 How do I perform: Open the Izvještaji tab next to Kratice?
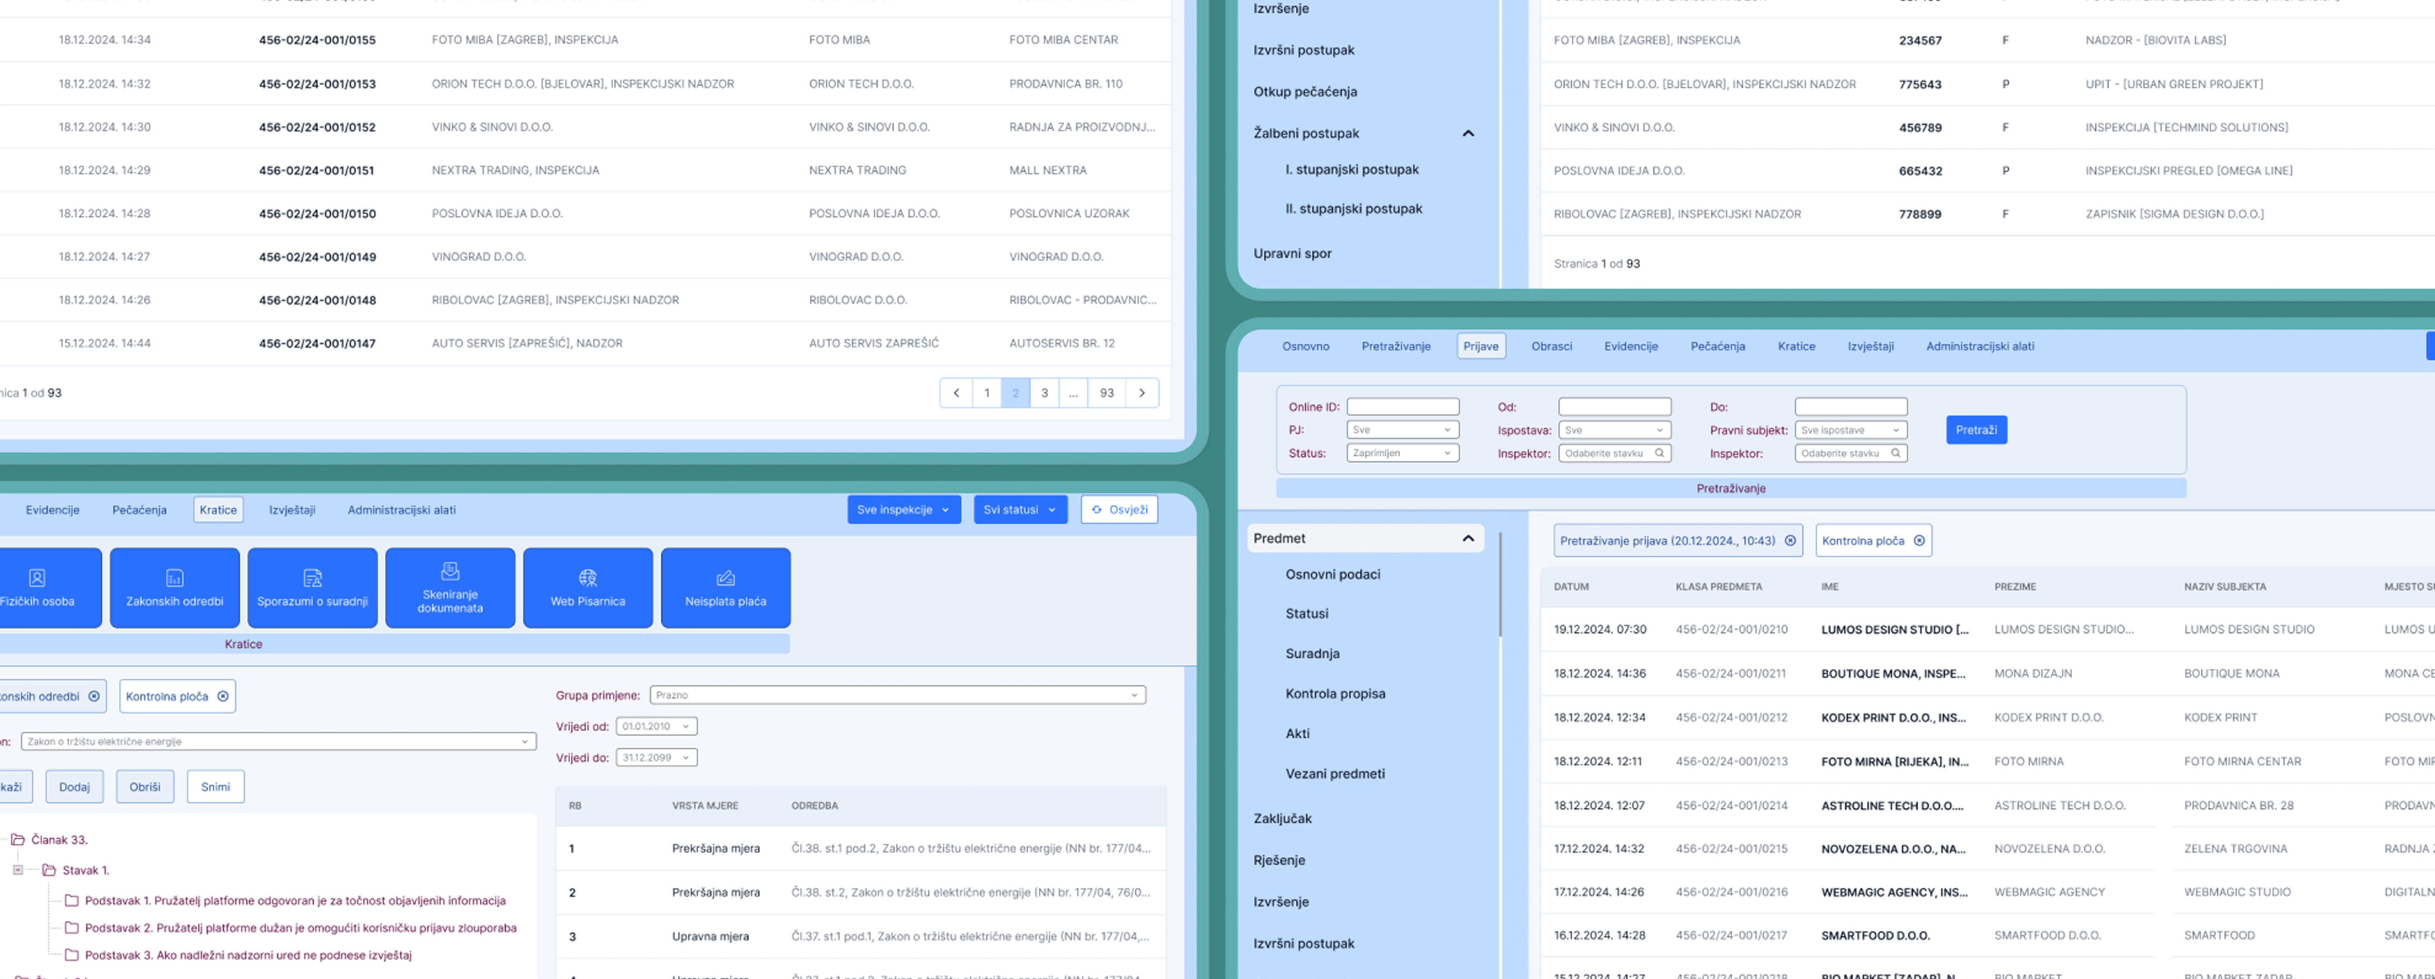[292, 509]
